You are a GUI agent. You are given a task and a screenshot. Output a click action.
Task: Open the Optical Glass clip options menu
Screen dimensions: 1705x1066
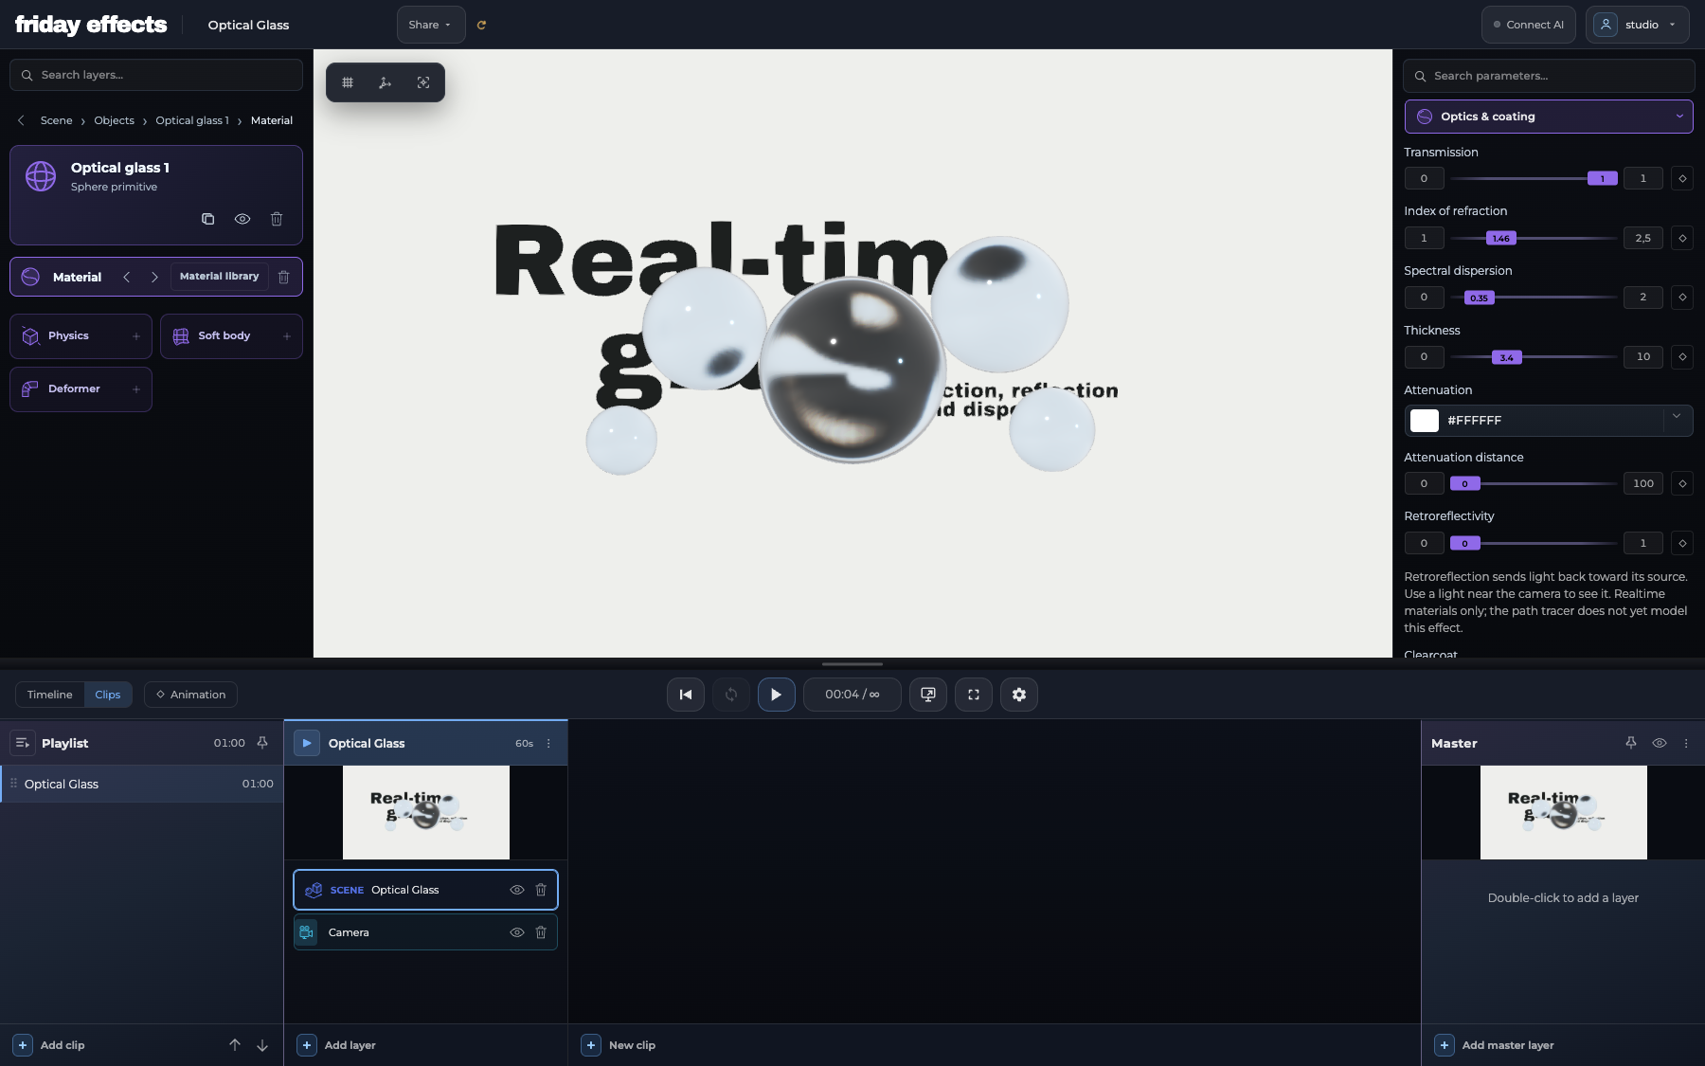point(548,744)
